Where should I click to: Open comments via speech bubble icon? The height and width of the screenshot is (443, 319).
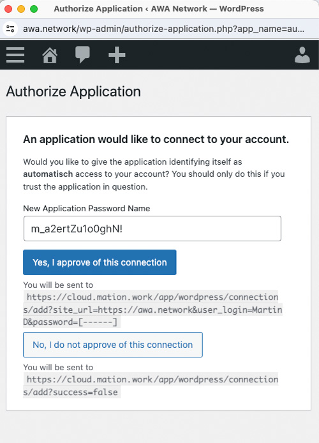[82, 54]
